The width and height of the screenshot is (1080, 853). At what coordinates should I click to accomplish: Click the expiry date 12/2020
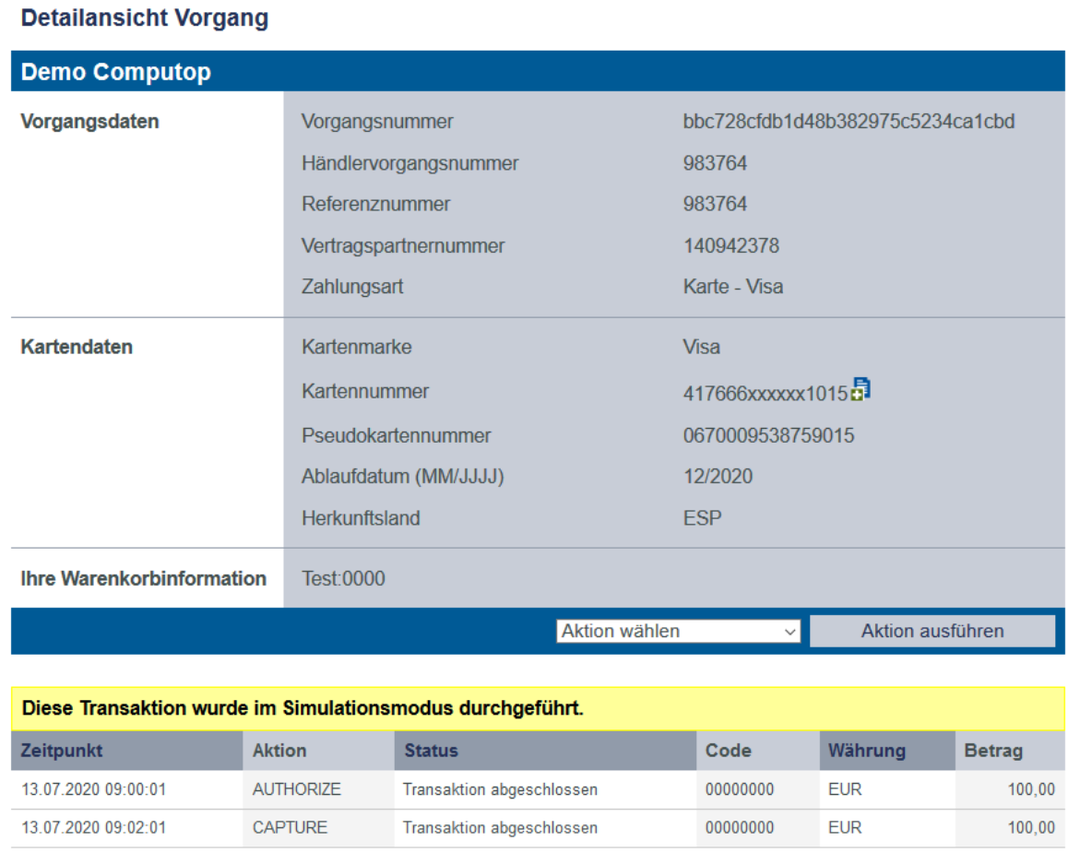pyautogui.click(x=718, y=477)
